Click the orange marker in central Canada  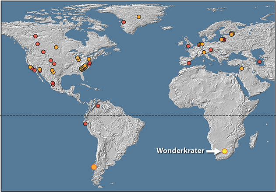click(x=56, y=47)
